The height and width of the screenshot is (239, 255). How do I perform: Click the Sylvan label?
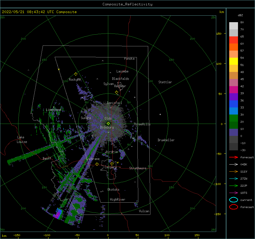tap(109, 84)
